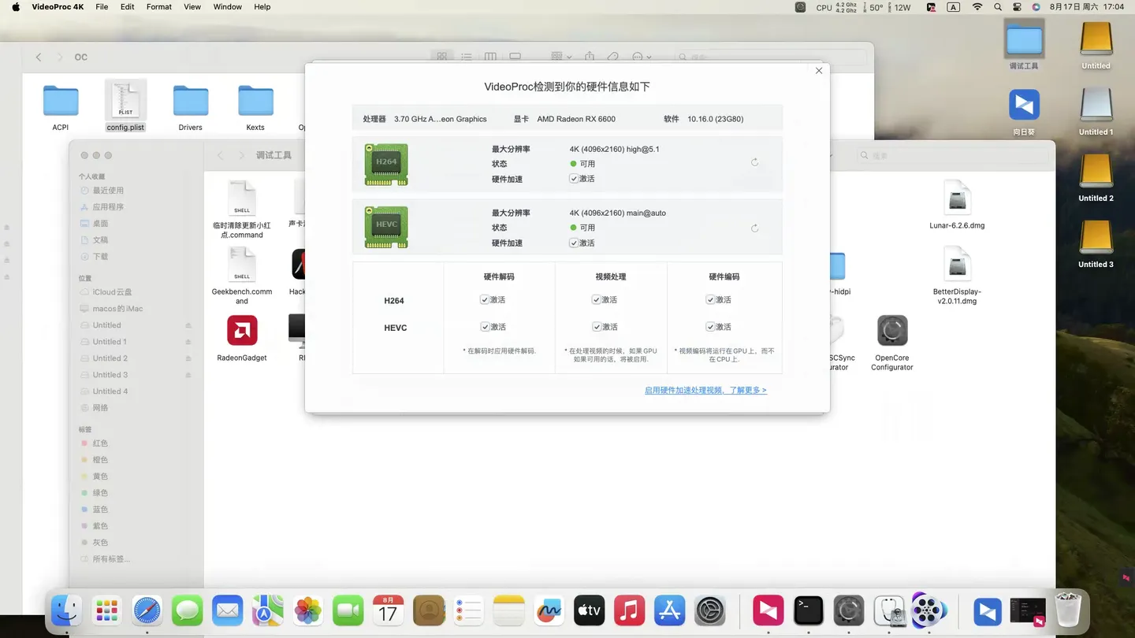1135x638 pixels.
Task: Open VideoProc 4K from the Dock
Action: (x=928, y=610)
